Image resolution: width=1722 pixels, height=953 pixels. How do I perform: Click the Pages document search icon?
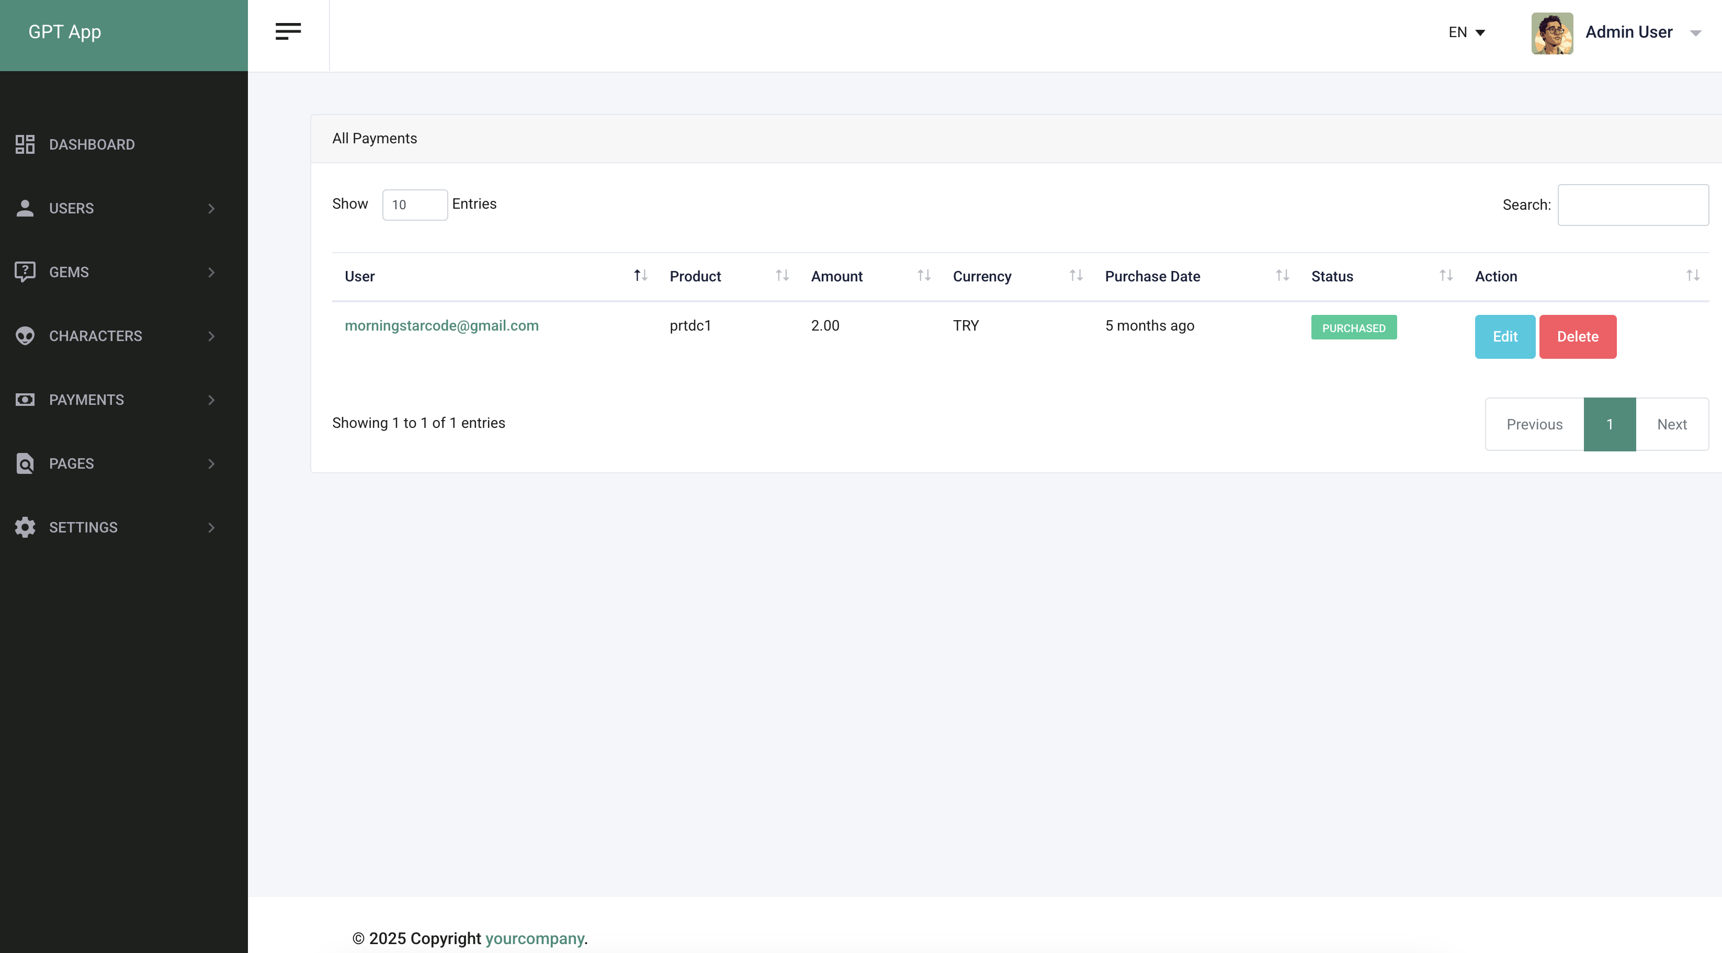(x=25, y=463)
